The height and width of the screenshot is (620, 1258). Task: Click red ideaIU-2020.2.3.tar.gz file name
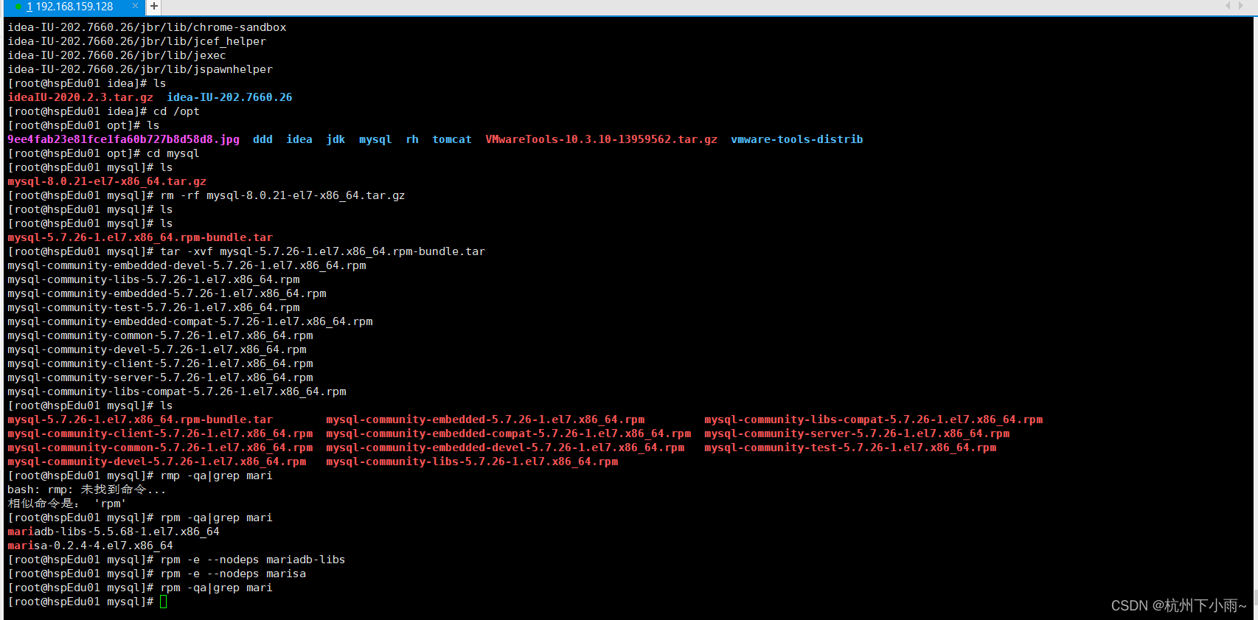(80, 97)
